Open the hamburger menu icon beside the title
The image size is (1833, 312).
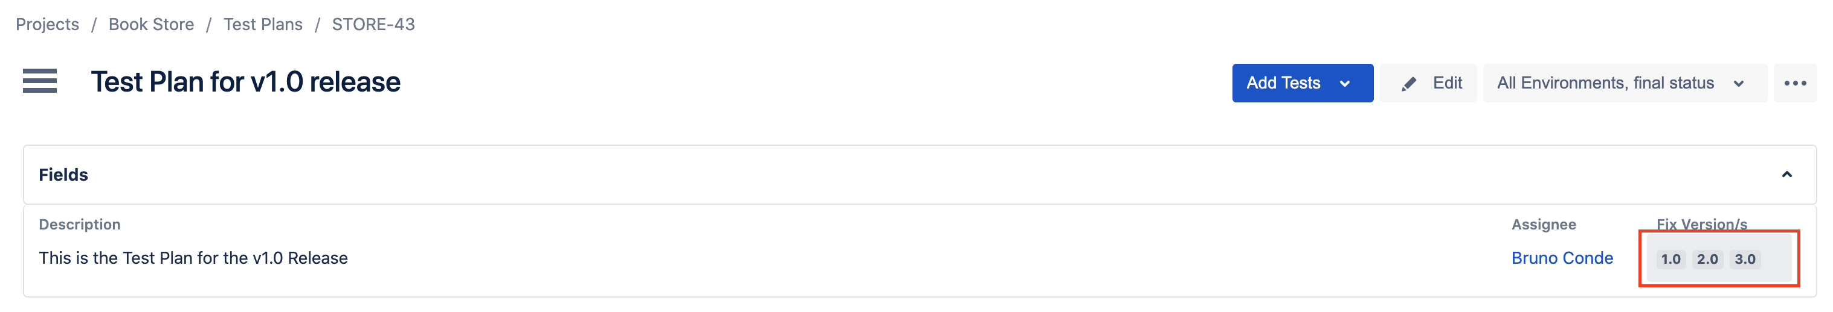pos(40,81)
